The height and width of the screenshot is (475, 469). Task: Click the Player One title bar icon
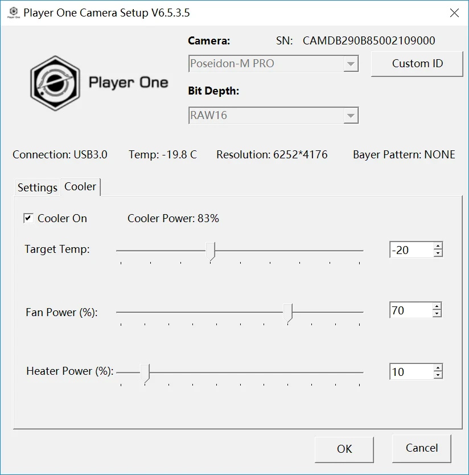(13, 13)
